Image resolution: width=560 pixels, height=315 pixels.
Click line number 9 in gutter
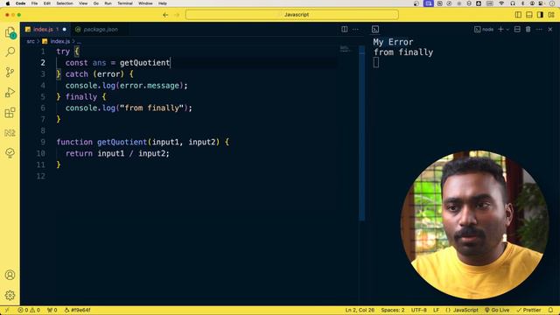pos(43,142)
